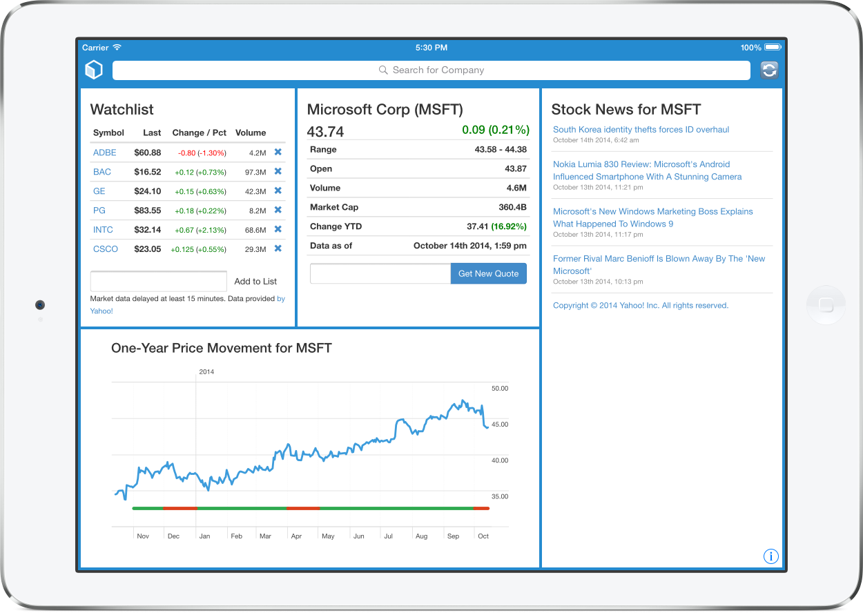Click the Range value 43.58 - 44.38
The image size is (863, 613).
point(501,149)
